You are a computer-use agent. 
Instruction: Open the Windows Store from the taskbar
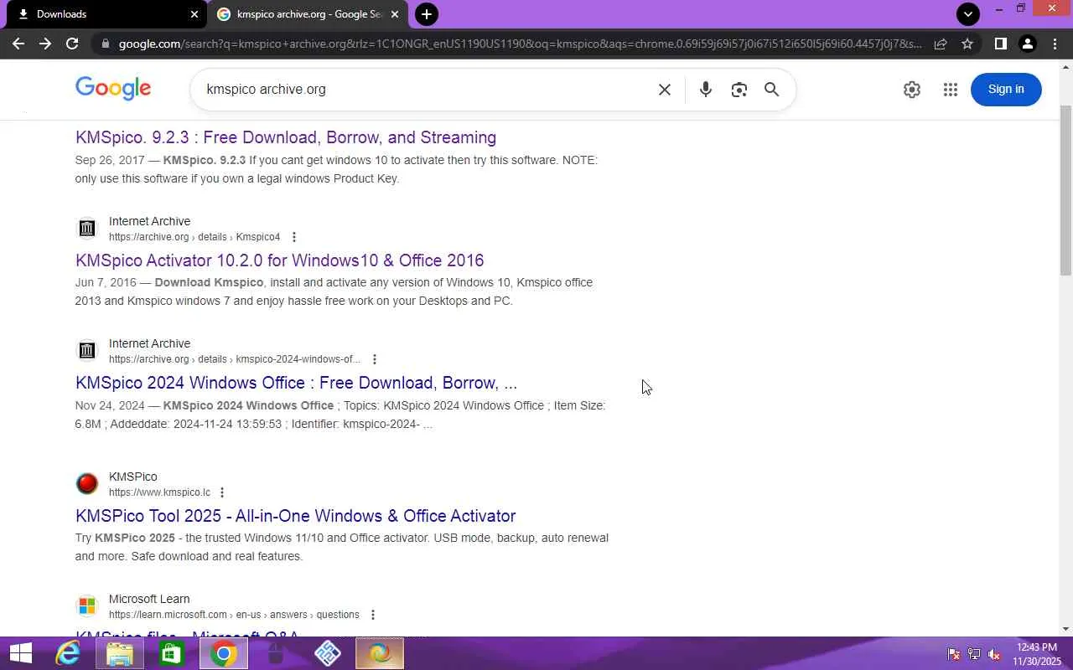click(172, 653)
